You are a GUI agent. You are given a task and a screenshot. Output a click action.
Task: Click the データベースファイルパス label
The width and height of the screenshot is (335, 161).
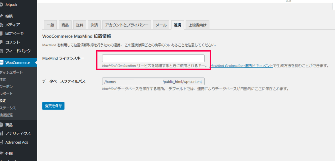(64, 81)
